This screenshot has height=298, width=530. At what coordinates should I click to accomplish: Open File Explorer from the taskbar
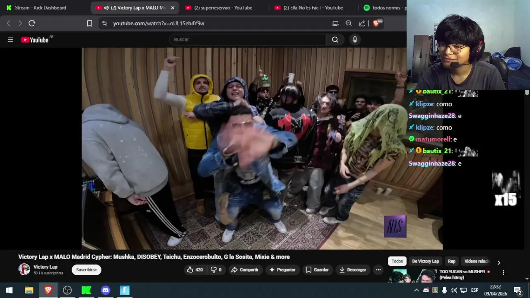[x=29, y=290]
